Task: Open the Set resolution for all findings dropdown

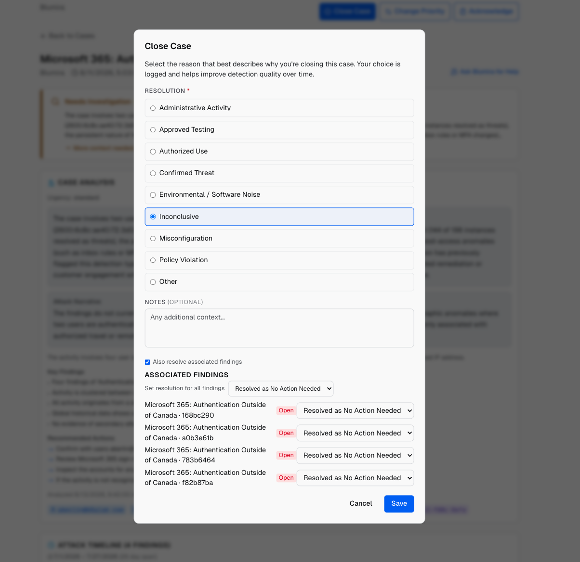Action: tap(281, 389)
